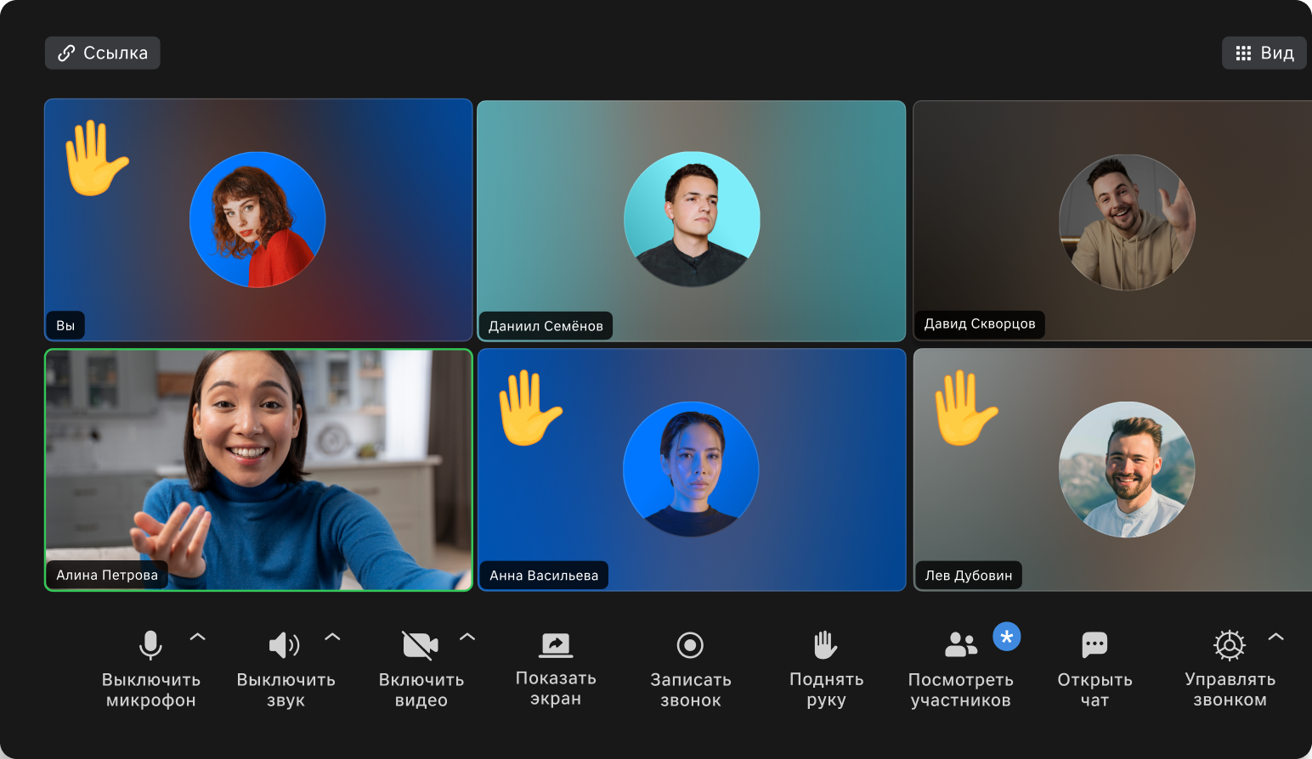
Task: Expand the sound options chevron
Action: tap(332, 637)
